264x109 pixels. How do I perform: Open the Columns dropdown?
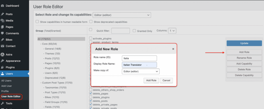coord(172,31)
